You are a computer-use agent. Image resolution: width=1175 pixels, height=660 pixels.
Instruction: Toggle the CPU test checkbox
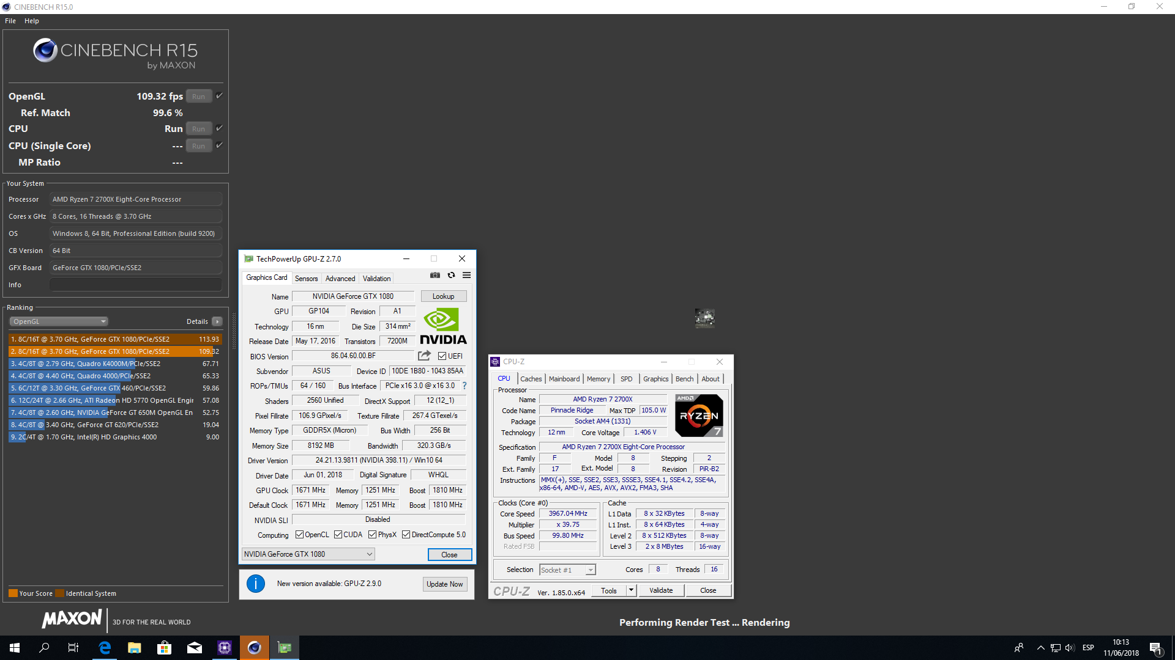[x=219, y=128]
